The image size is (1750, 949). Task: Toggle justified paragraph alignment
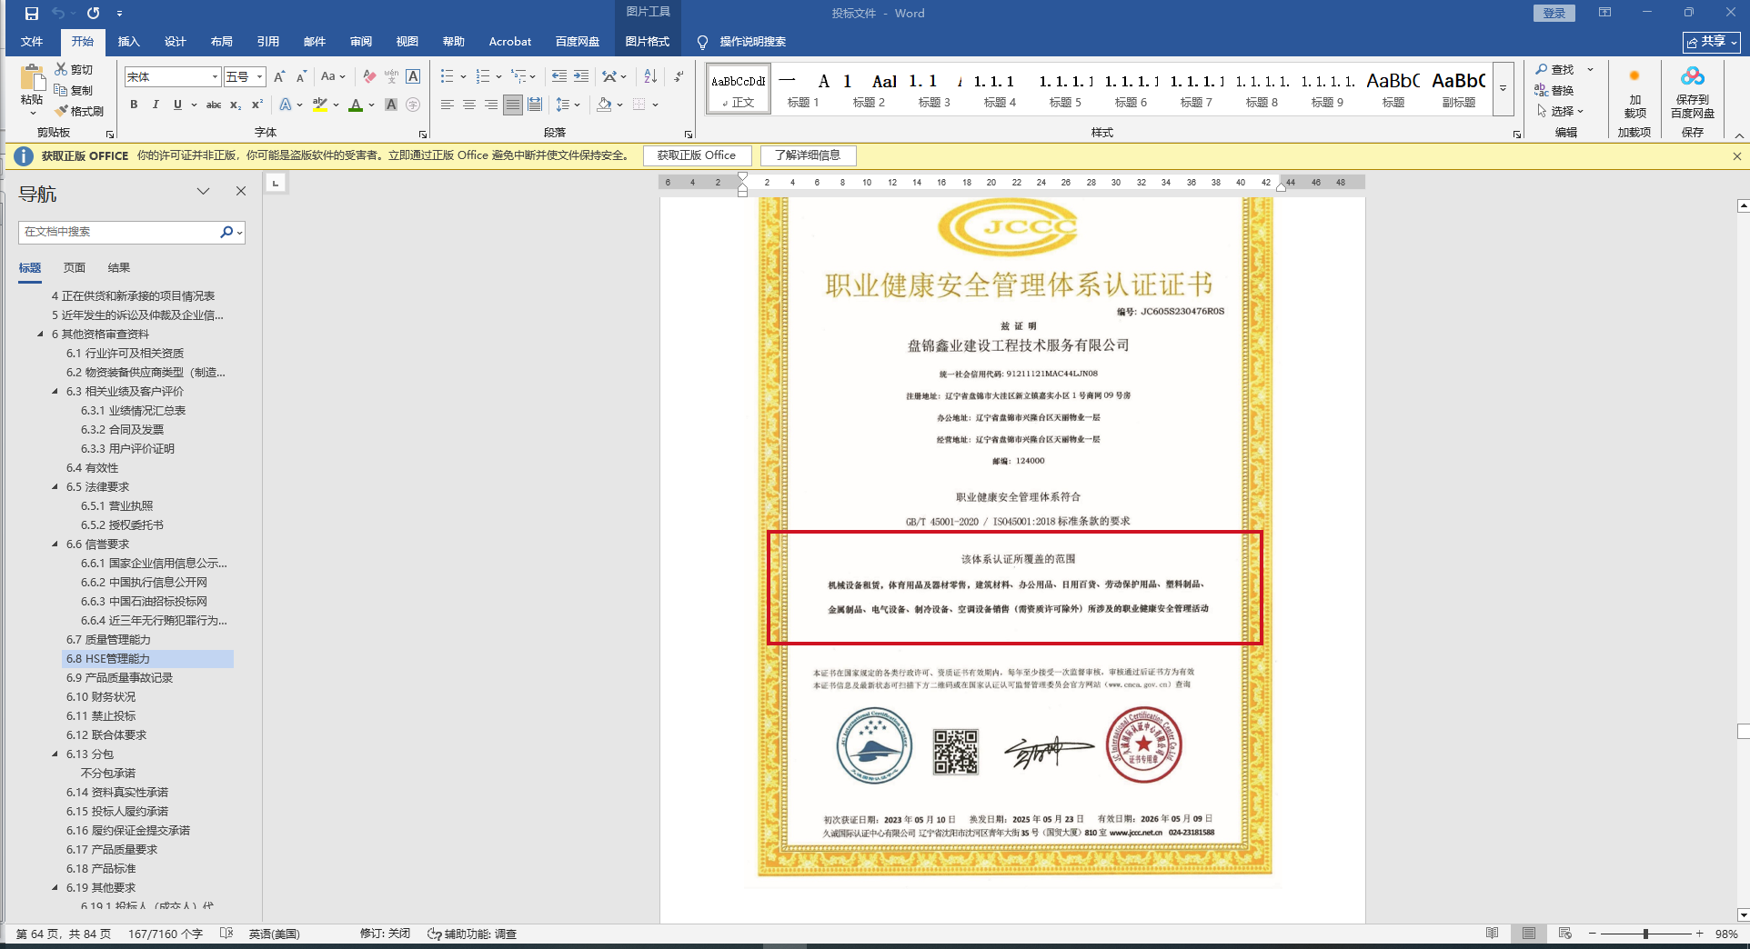tap(513, 105)
